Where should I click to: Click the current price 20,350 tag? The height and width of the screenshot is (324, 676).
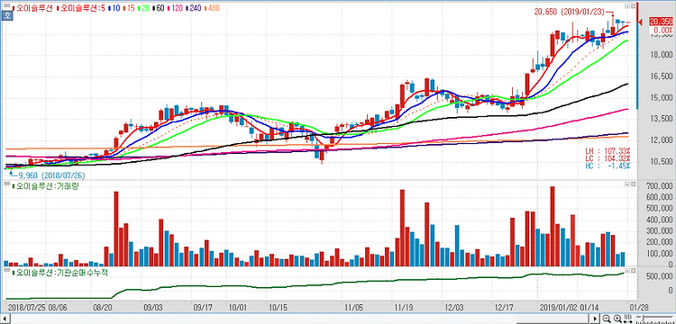point(661,21)
